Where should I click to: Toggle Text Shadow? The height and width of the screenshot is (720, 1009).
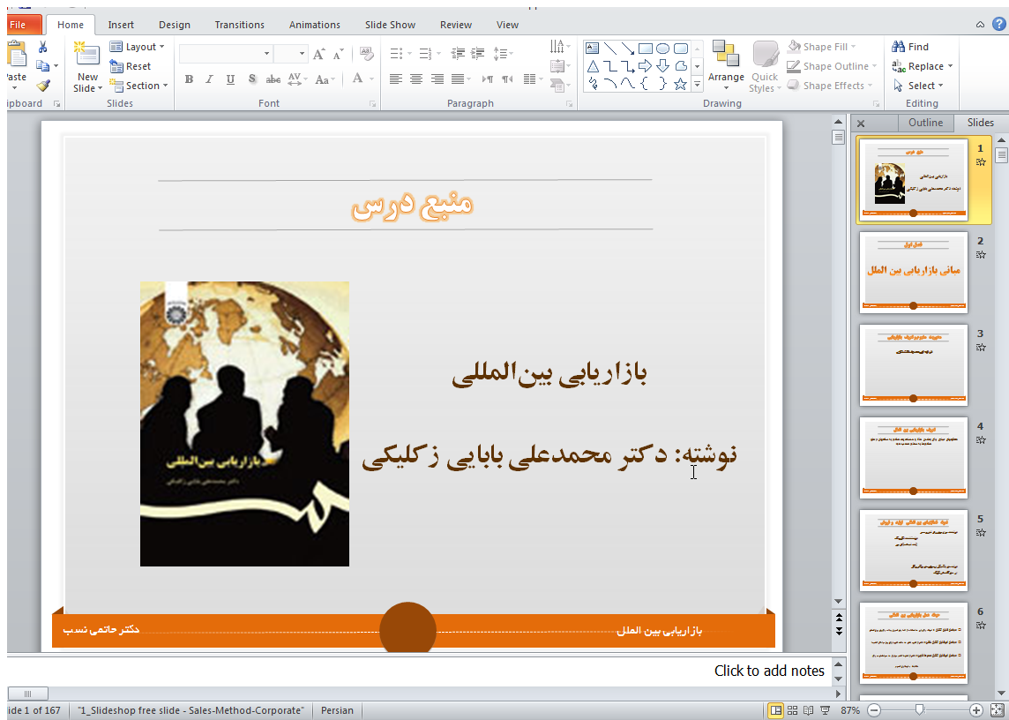click(252, 79)
